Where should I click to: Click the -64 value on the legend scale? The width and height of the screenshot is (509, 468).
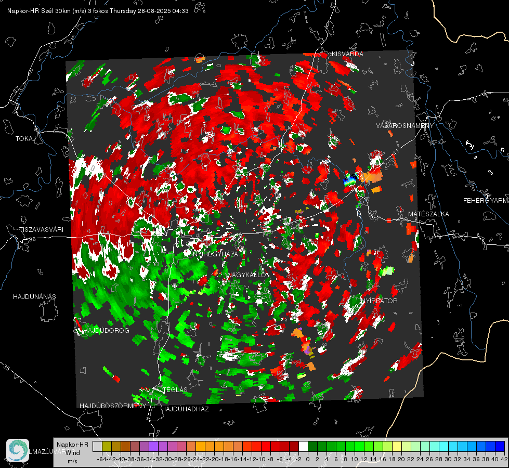coord(101,460)
